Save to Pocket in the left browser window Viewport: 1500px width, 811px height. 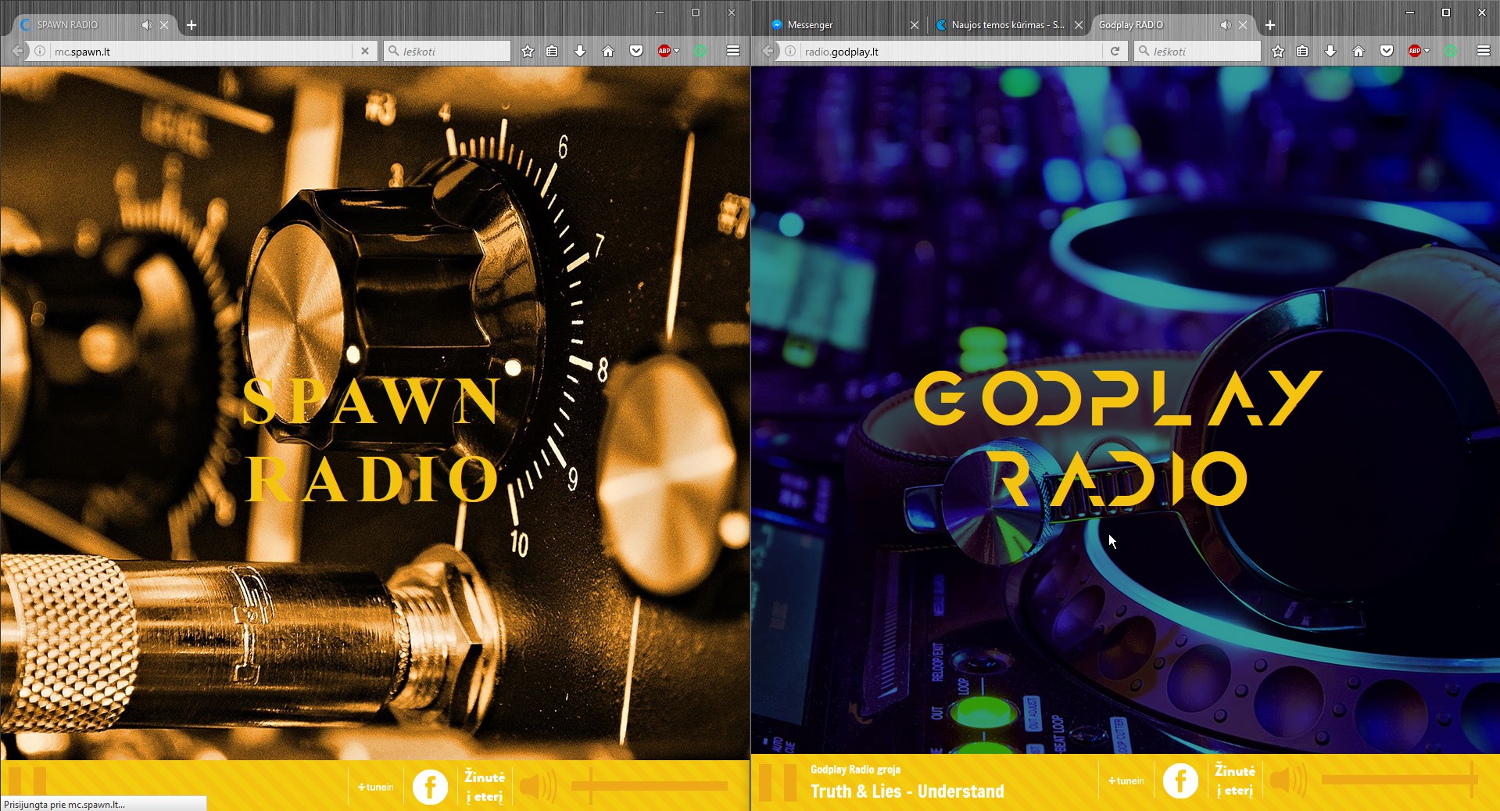(636, 51)
